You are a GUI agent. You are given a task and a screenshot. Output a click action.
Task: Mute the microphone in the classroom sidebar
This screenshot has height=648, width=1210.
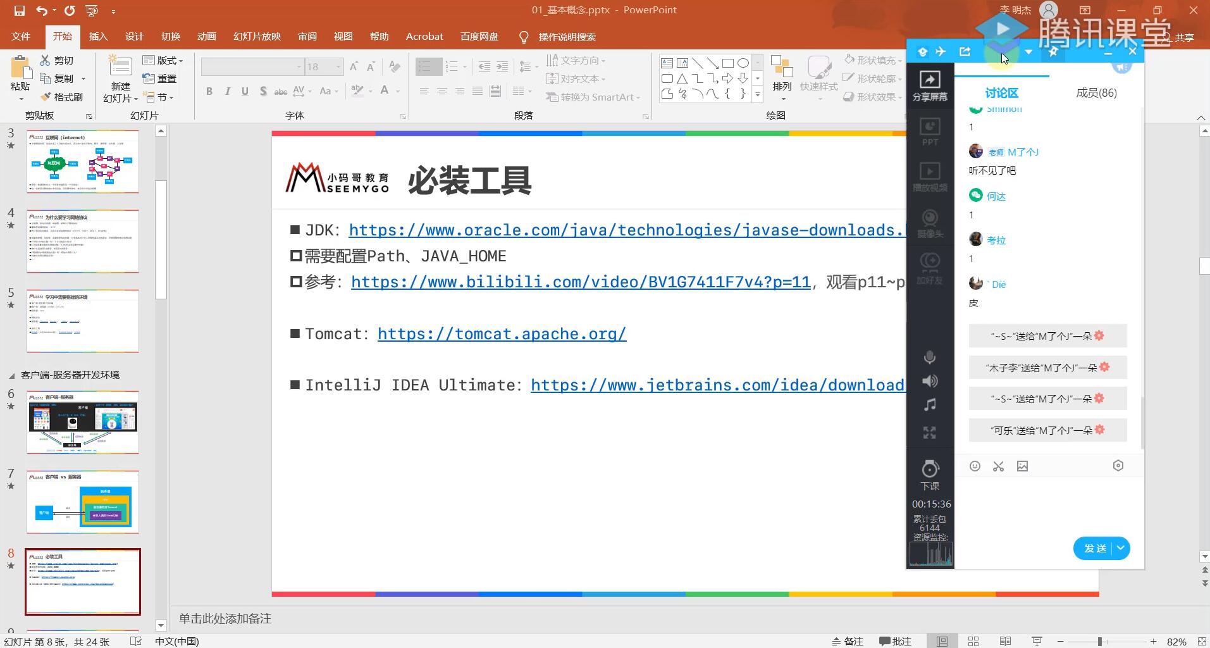click(x=930, y=358)
